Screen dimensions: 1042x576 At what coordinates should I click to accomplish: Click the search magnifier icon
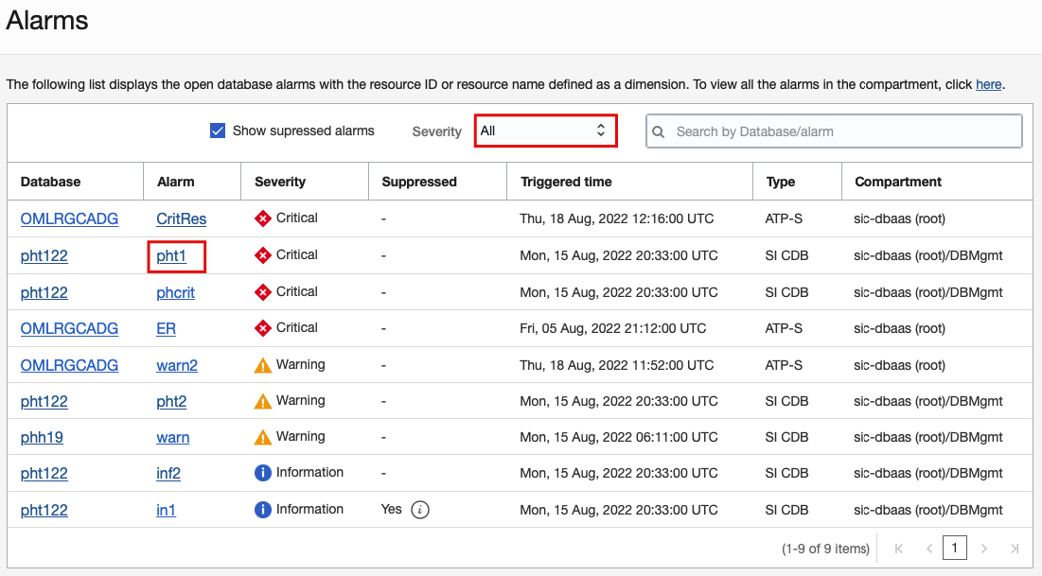660,131
